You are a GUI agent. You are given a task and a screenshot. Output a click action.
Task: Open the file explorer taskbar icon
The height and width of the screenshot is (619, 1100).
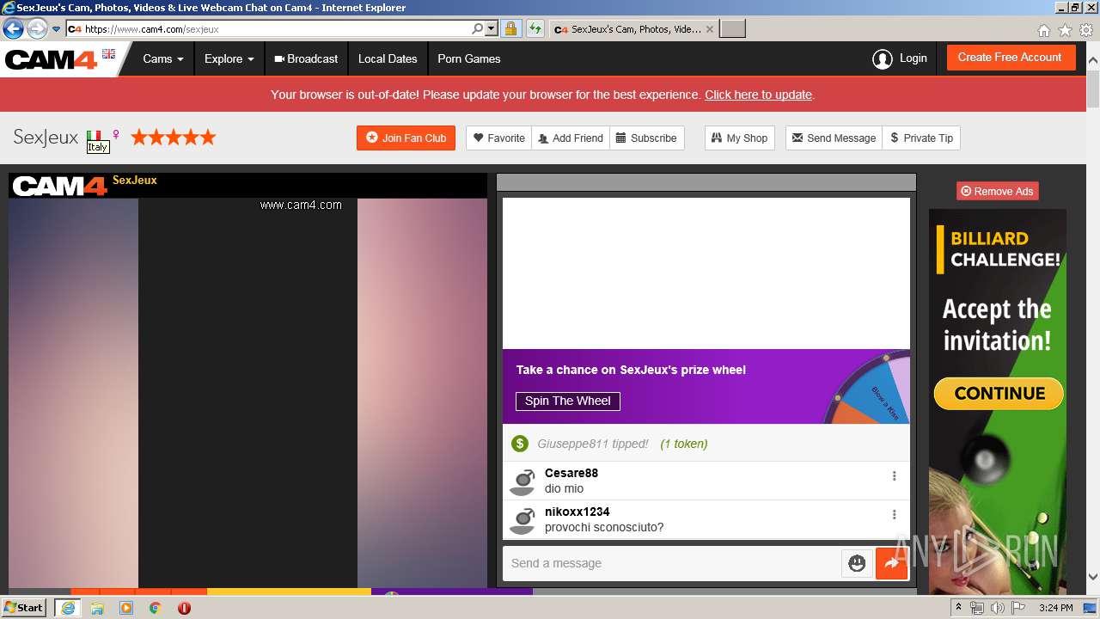click(97, 608)
